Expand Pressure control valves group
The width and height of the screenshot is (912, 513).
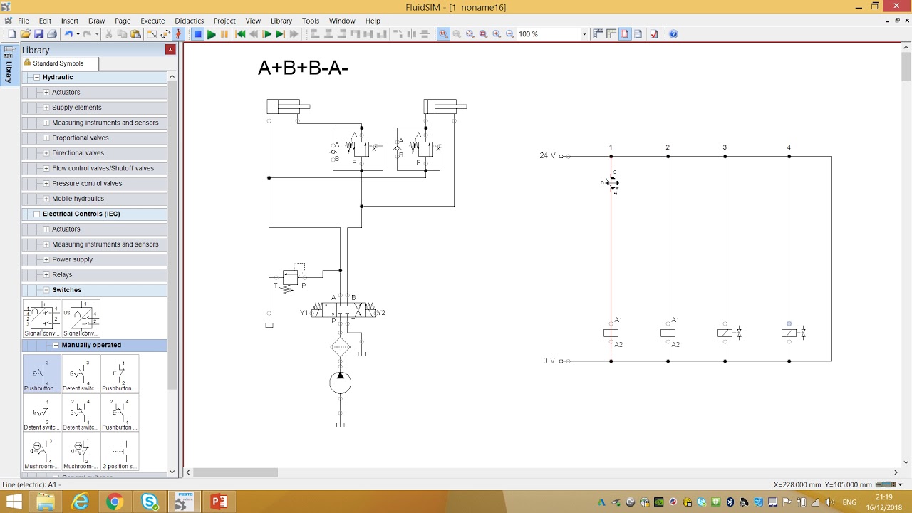tap(46, 183)
